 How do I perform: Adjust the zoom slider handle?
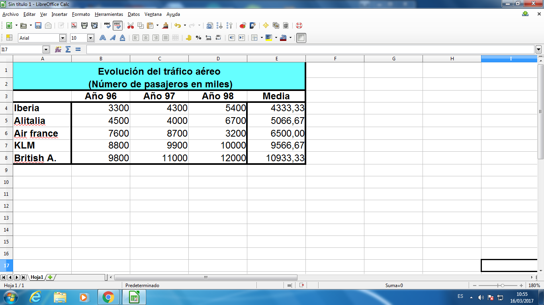503,286
